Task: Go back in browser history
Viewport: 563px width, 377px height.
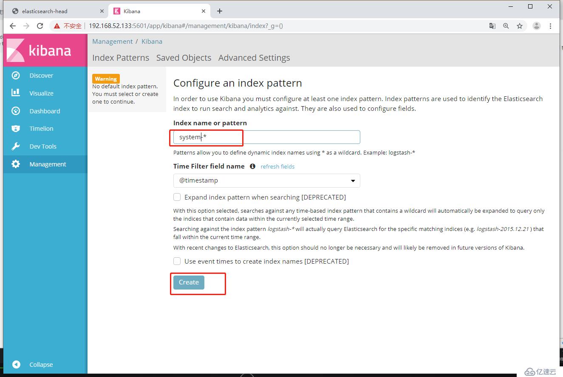Action: (13, 26)
